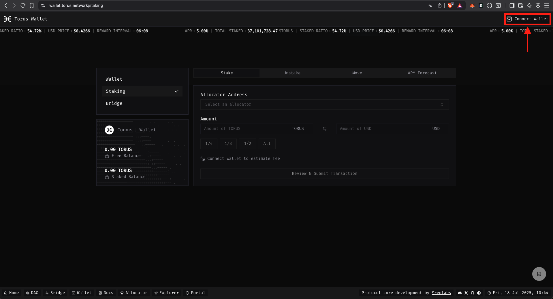Switch to the APY Forecast tab

click(x=422, y=73)
